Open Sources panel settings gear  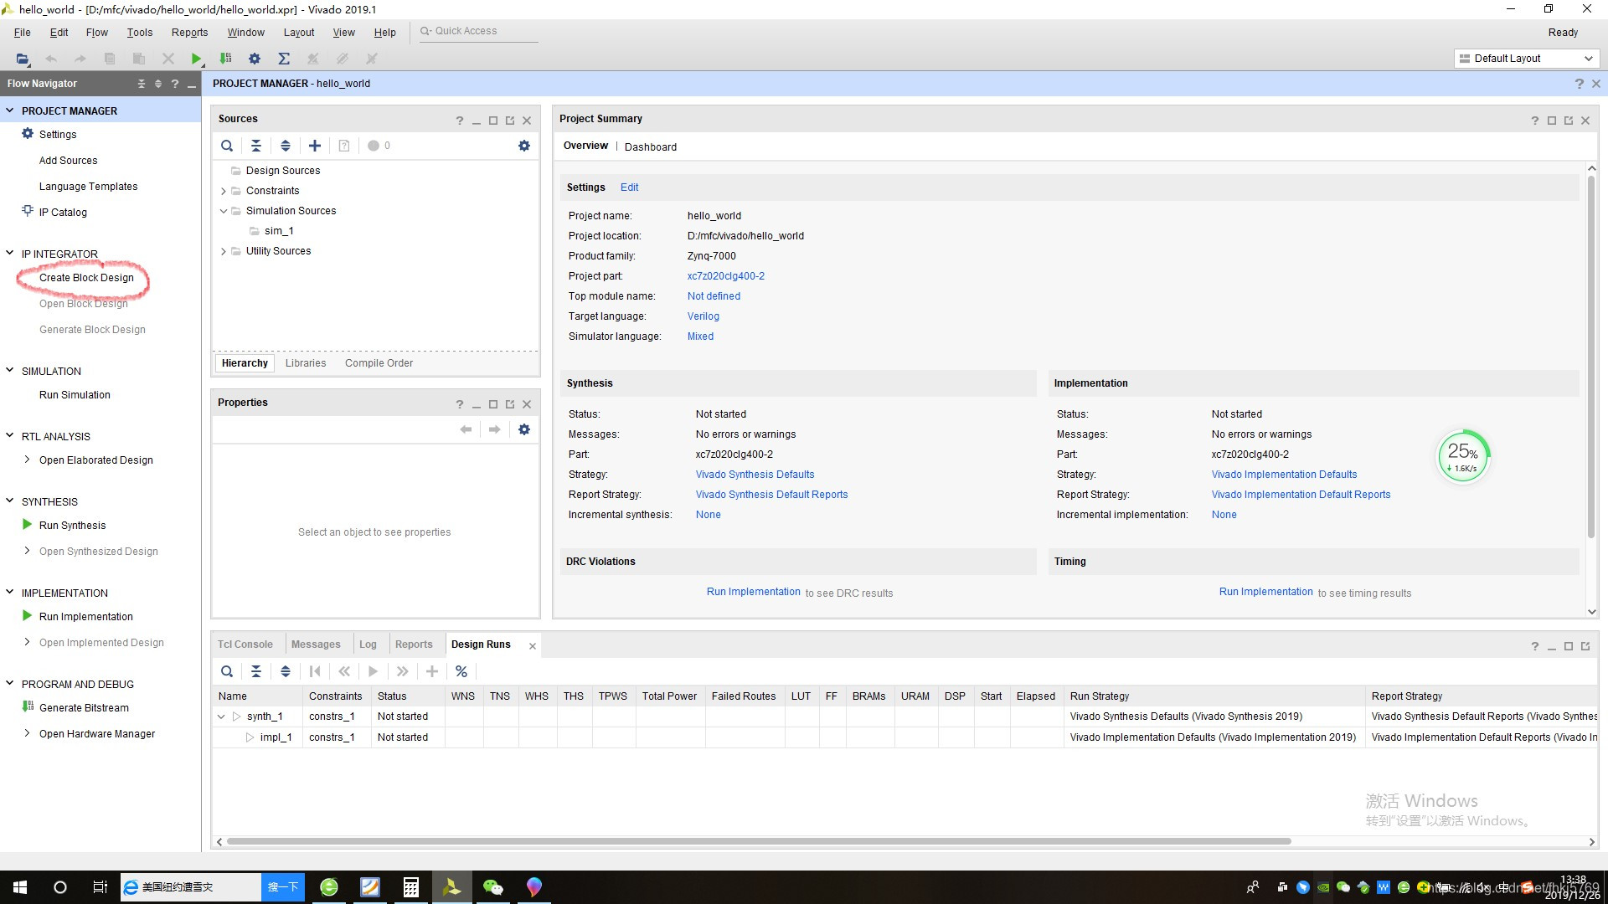tap(524, 146)
